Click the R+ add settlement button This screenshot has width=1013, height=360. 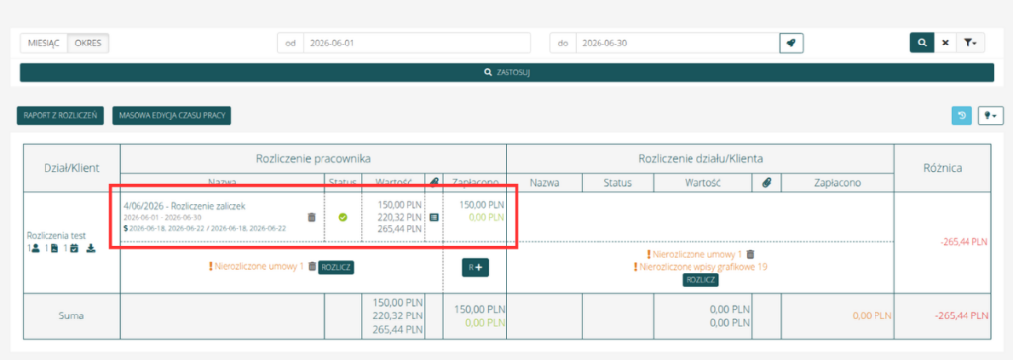pos(475,268)
